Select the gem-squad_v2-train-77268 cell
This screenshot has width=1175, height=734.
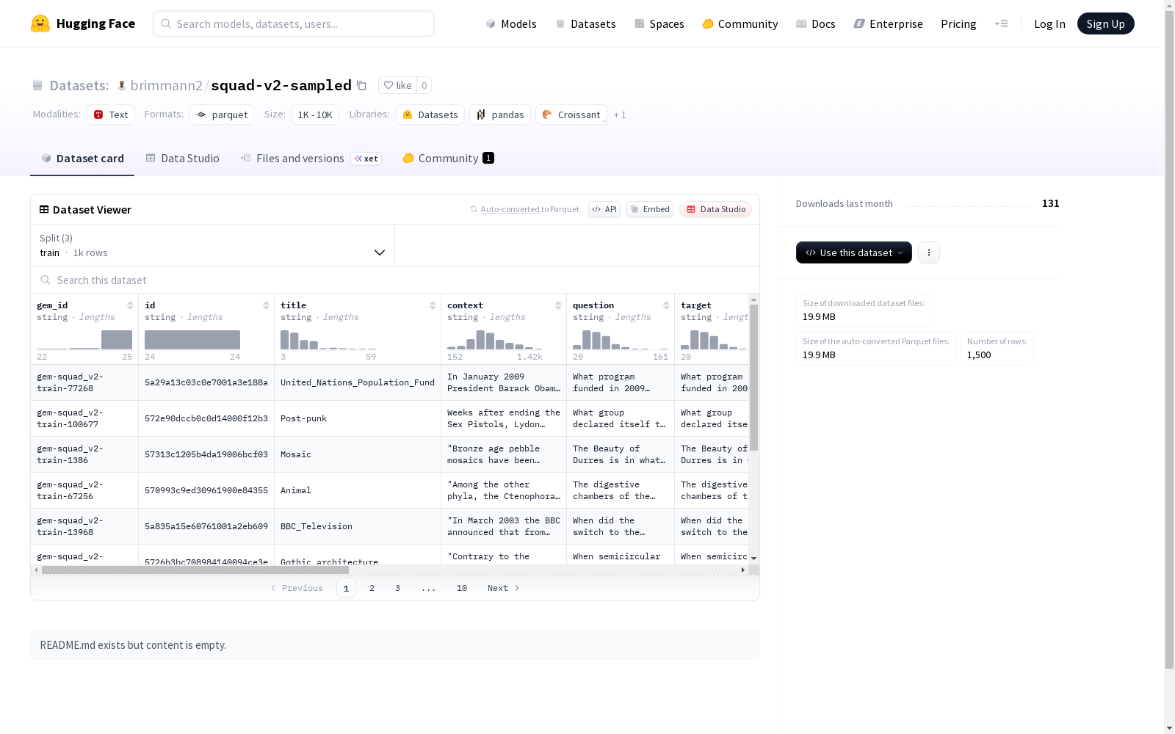tap(84, 382)
